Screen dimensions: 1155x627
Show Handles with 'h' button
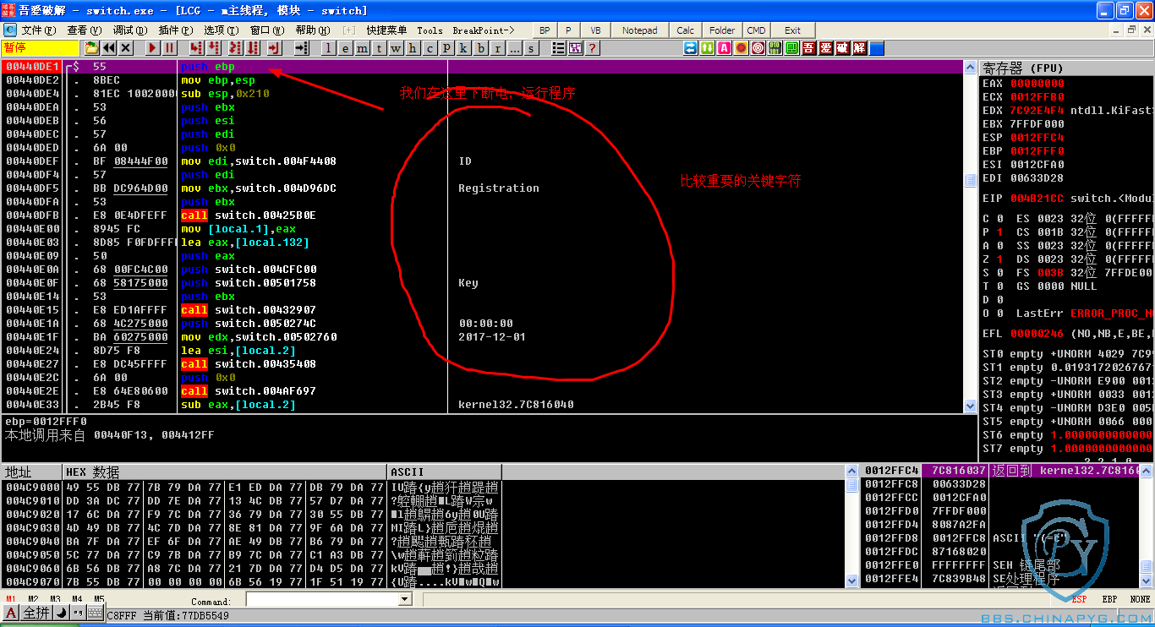(413, 48)
